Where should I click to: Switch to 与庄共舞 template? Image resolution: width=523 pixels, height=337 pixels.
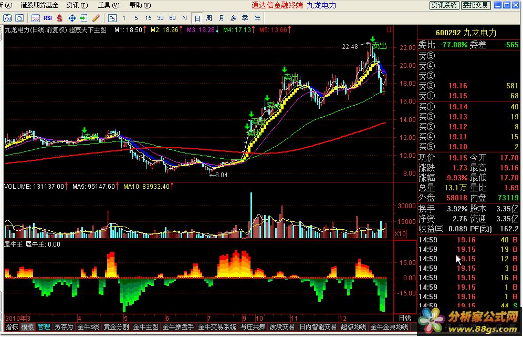pyautogui.click(x=253, y=327)
